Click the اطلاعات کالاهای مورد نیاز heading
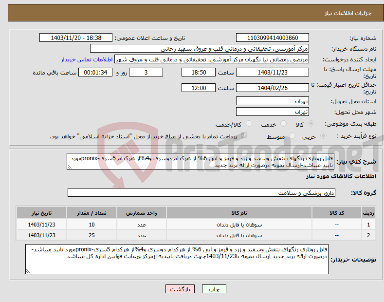The height and width of the screenshot is (302, 384). (x=341, y=176)
